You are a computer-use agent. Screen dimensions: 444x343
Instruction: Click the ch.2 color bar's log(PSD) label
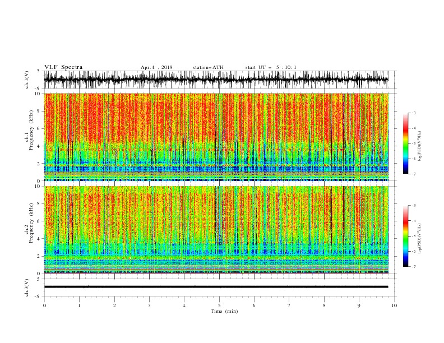pos(420,238)
